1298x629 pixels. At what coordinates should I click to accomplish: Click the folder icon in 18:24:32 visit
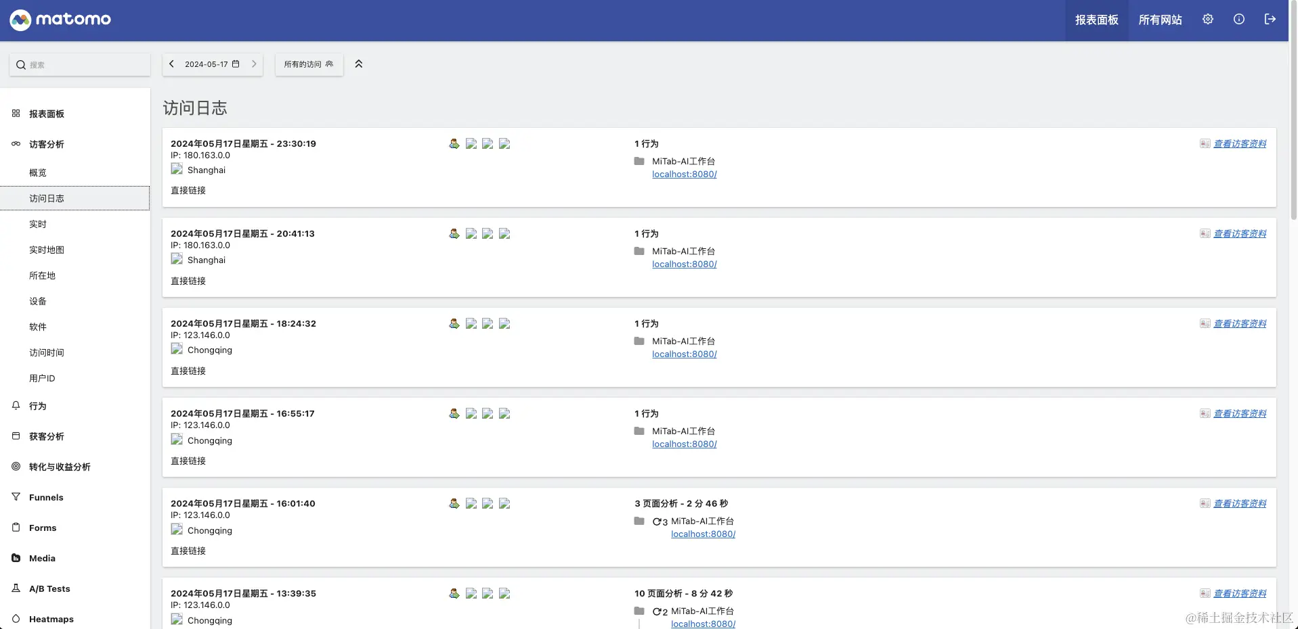click(x=639, y=341)
